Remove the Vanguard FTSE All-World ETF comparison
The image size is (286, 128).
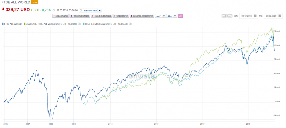pos(79,24)
